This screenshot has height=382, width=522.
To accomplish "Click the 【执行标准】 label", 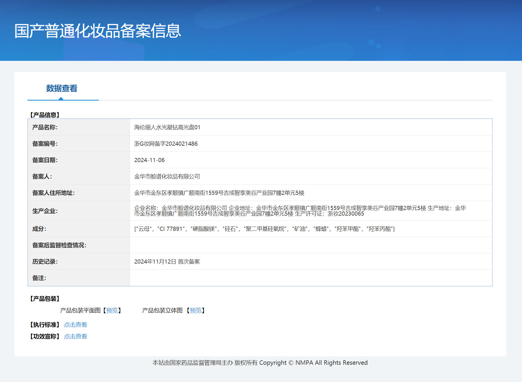I will coord(45,325).
